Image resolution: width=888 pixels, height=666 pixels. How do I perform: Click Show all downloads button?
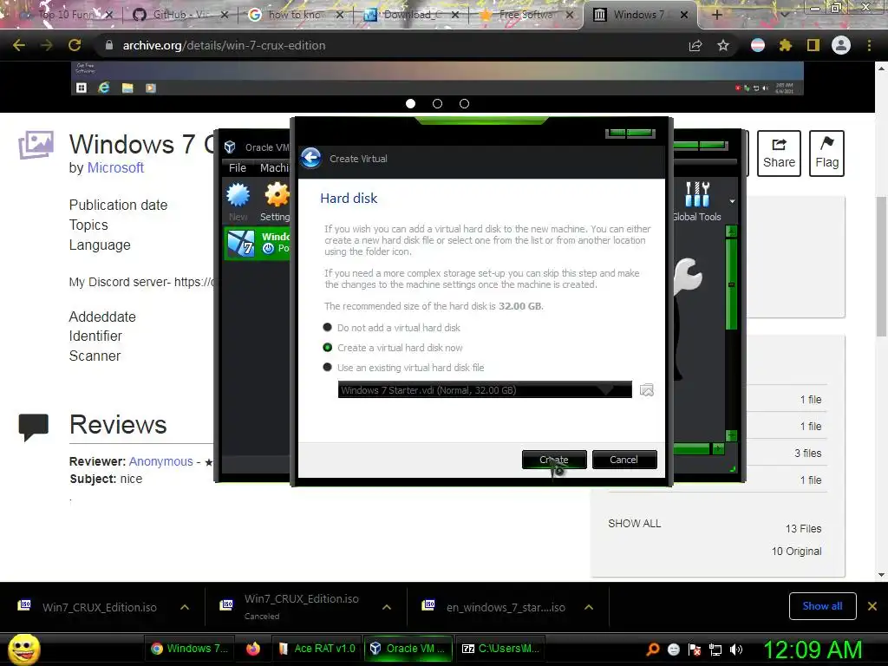[822, 606]
